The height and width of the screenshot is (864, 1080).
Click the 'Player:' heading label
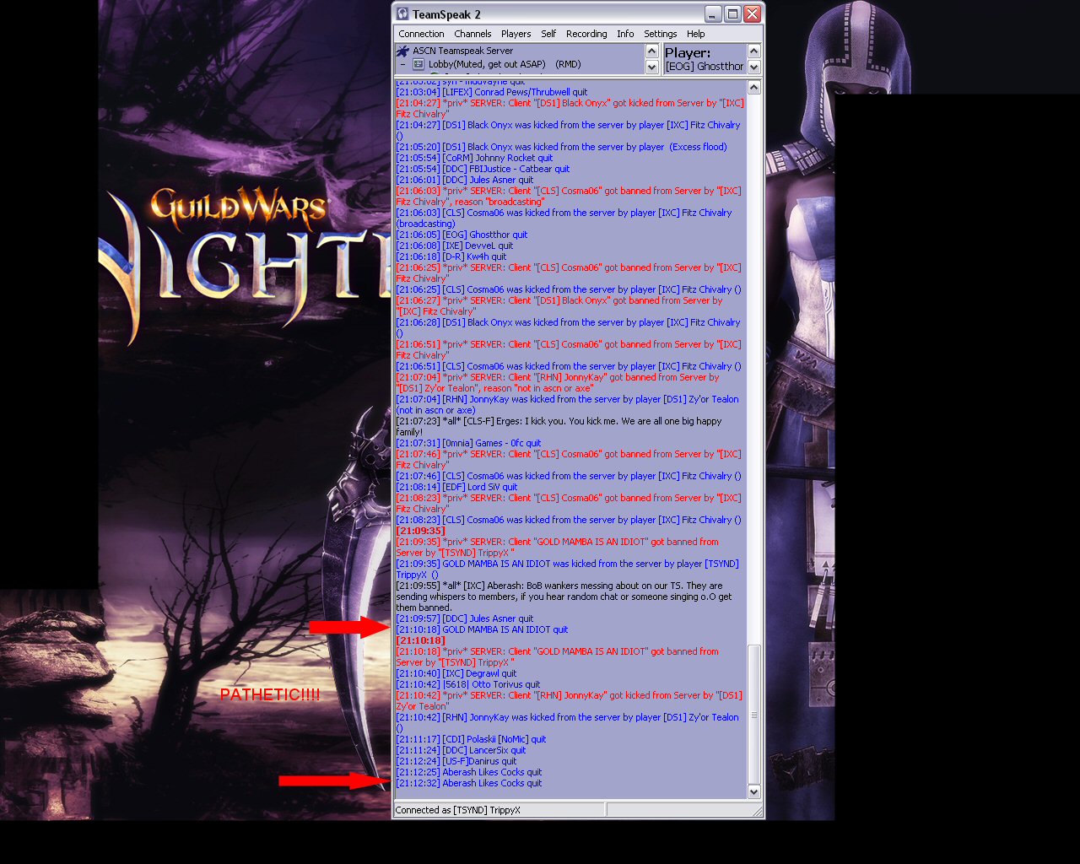(x=688, y=52)
